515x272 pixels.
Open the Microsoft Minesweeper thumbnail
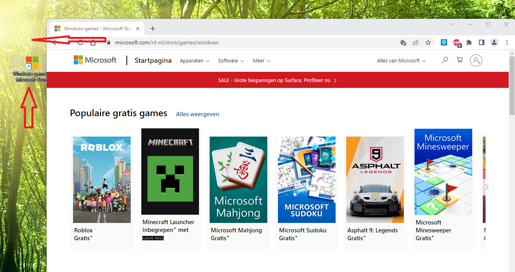click(x=443, y=172)
